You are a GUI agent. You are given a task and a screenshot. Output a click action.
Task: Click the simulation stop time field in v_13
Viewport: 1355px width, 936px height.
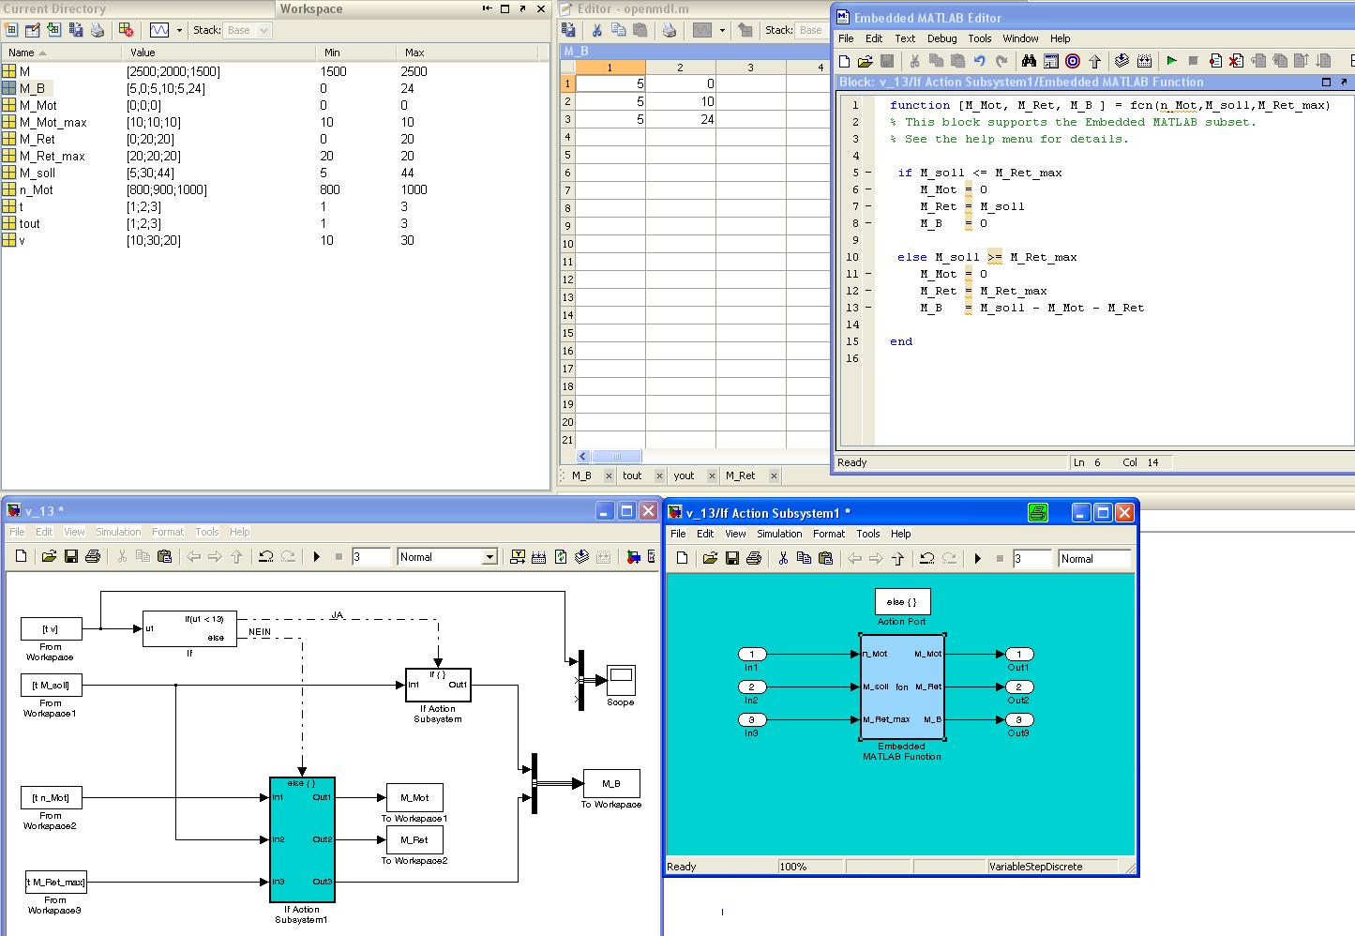370,557
